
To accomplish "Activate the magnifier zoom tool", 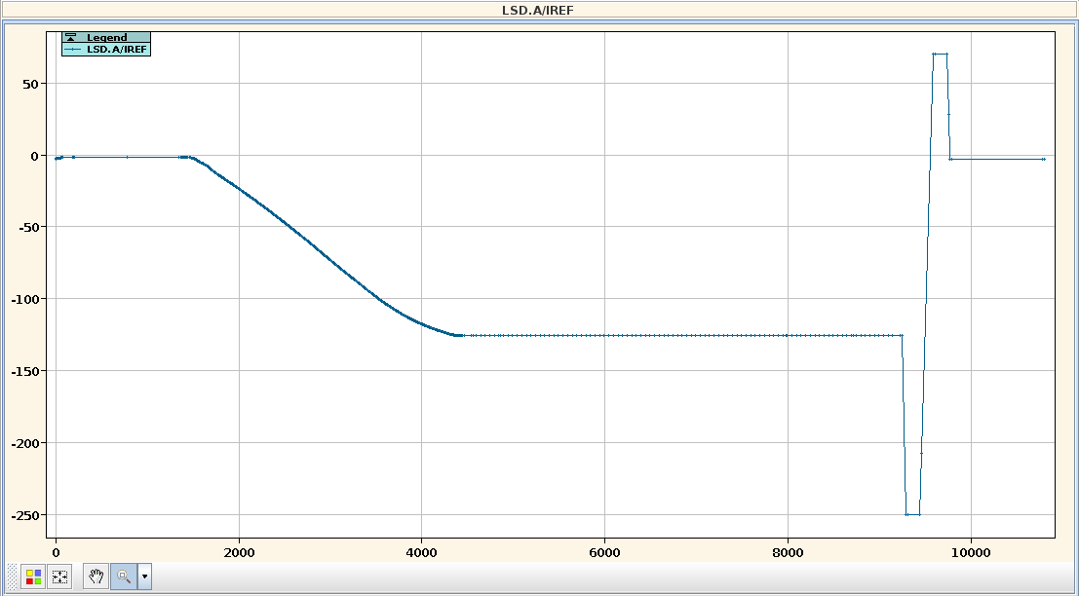I will pos(124,577).
